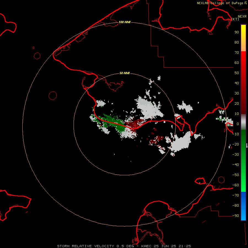Click the 50 value on the velocity scale
This screenshot has width=248, height=248.
[x=237, y=73]
